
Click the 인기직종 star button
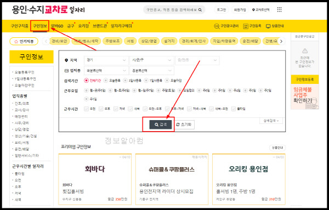click(24, 41)
